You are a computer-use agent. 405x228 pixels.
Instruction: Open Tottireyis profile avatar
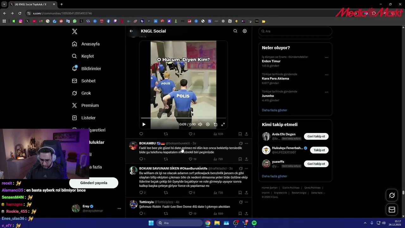coord(134,204)
